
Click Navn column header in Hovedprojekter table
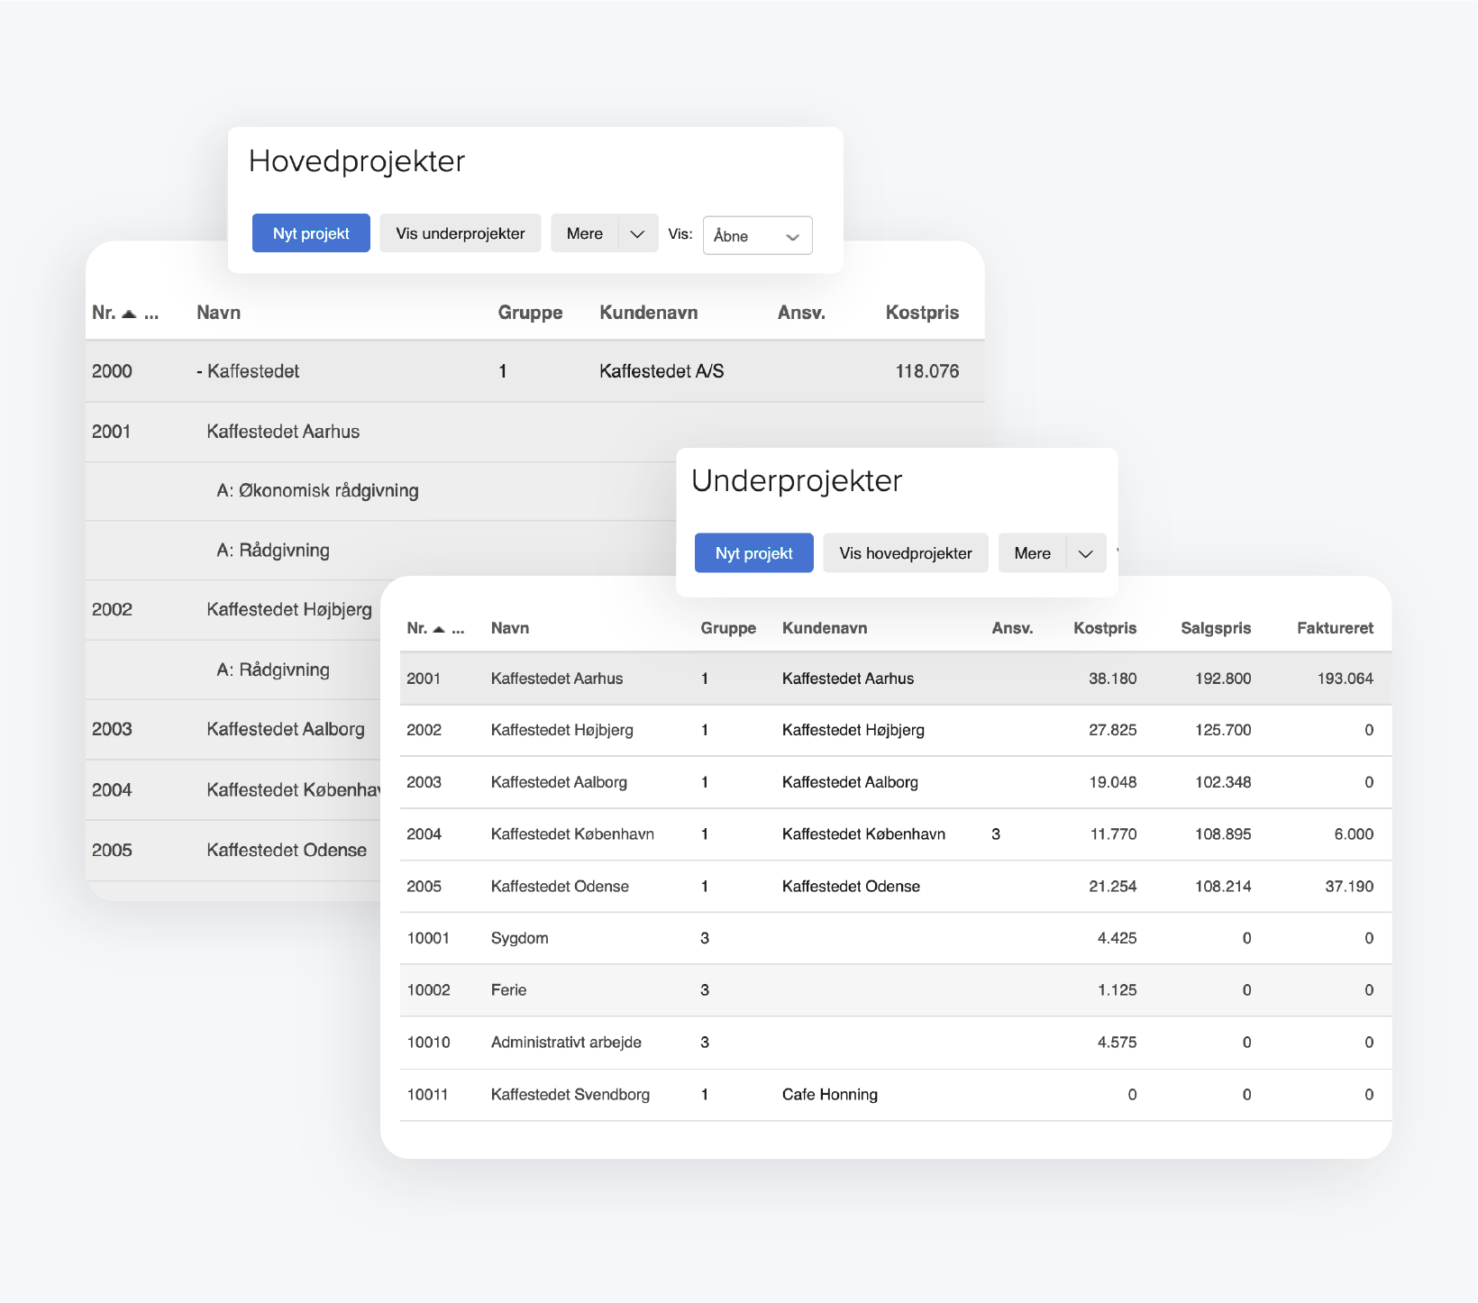219,313
